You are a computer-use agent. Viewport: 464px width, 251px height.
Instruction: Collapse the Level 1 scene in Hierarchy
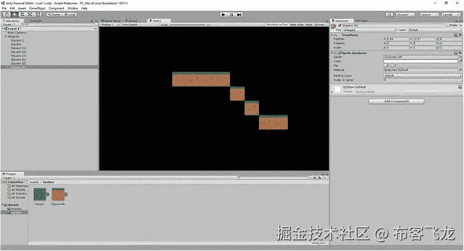tap(3, 29)
